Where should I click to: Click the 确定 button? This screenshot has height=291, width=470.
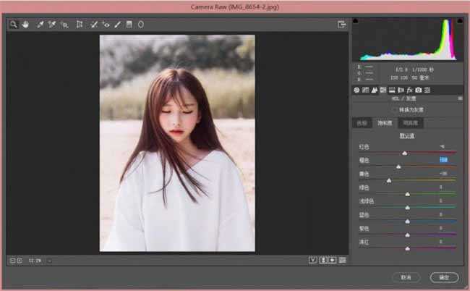[444, 277]
